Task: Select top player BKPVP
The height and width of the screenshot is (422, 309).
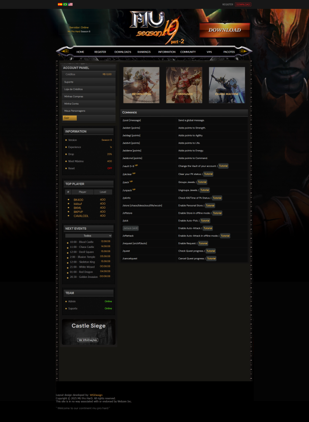Action: coord(78,212)
